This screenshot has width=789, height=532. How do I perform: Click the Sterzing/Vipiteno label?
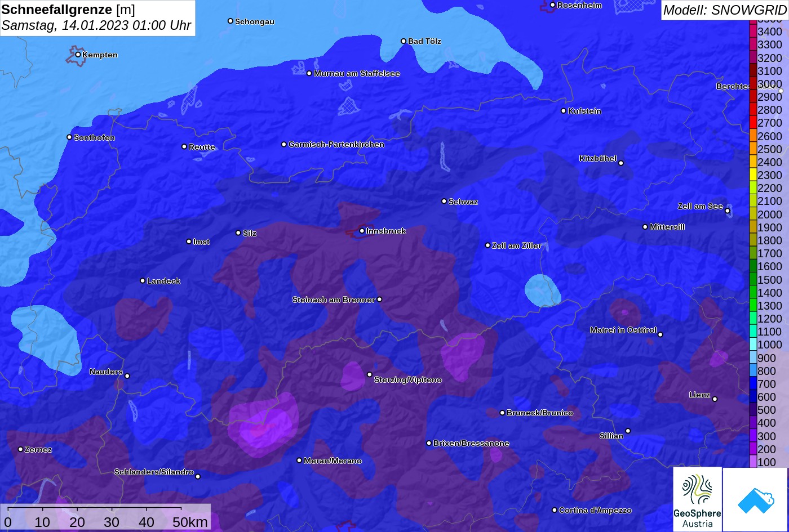pos(408,380)
